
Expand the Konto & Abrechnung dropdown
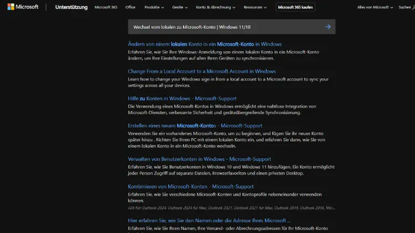[x=215, y=7]
